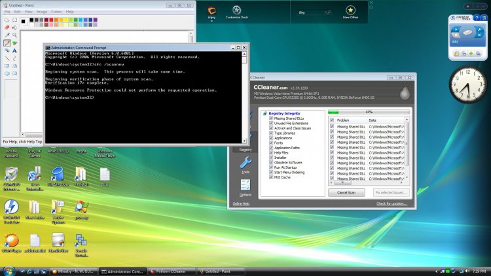The height and width of the screenshot is (276, 491).
Task: Select the Fill With Color bucket tool
Action: click(14, 27)
